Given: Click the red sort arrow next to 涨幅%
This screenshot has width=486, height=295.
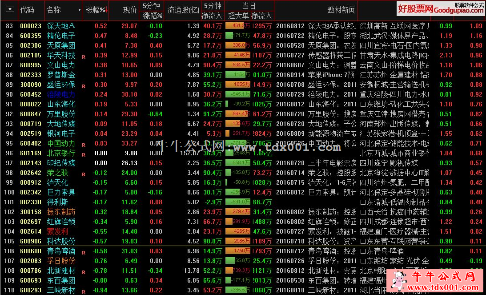Looking at the screenshot, I should click(x=106, y=10).
